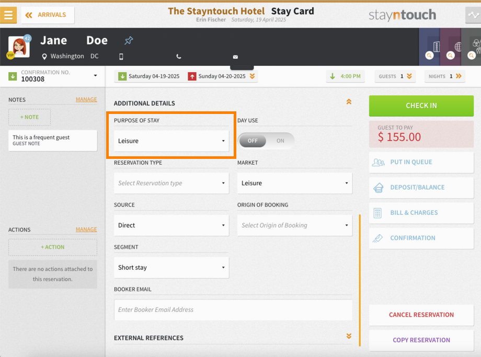
Task: Open the hamburger main menu
Action: click(x=8, y=15)
